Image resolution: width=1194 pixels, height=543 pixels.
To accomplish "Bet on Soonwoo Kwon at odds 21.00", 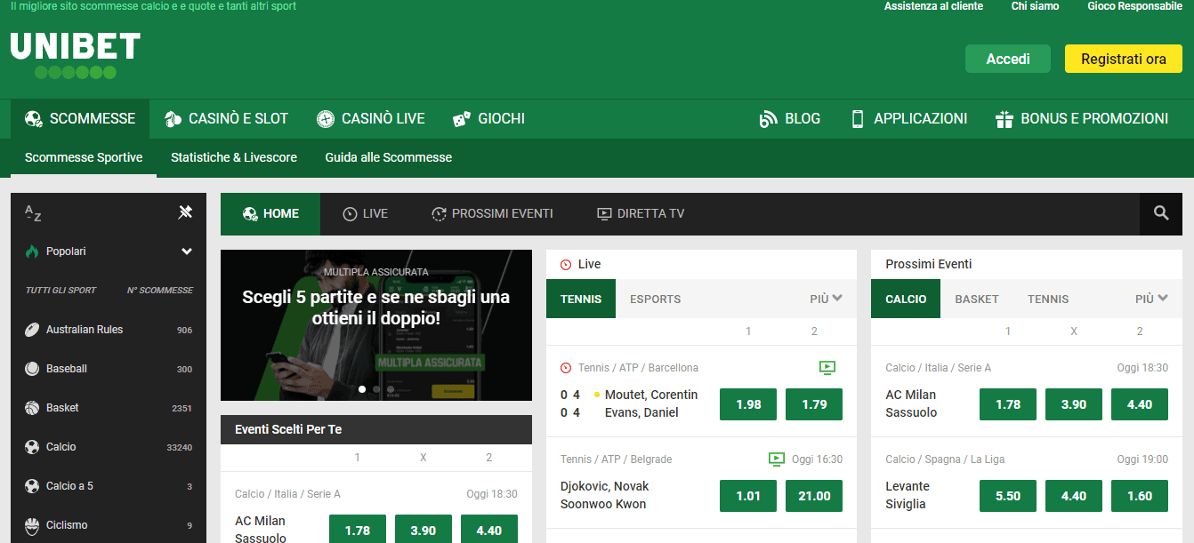I will click(x=814, y=496).
